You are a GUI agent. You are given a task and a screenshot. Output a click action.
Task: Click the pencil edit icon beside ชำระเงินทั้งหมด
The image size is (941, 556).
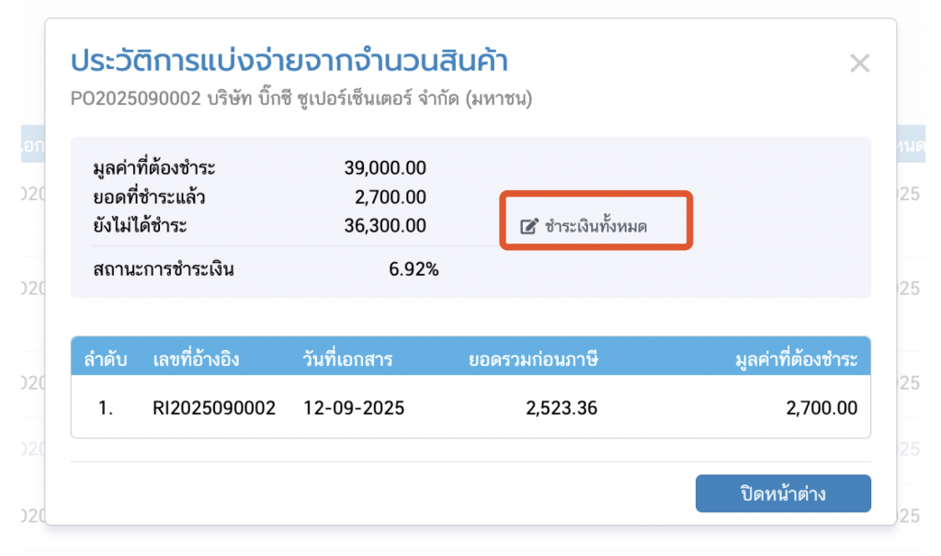528,226
